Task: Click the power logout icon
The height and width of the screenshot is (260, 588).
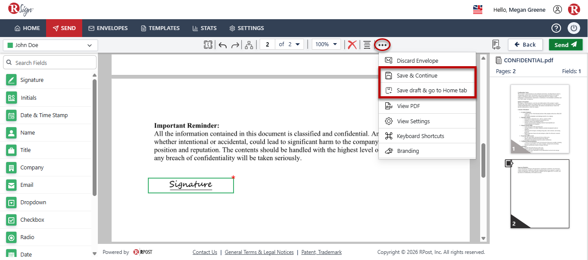Action: coord(574,28)
